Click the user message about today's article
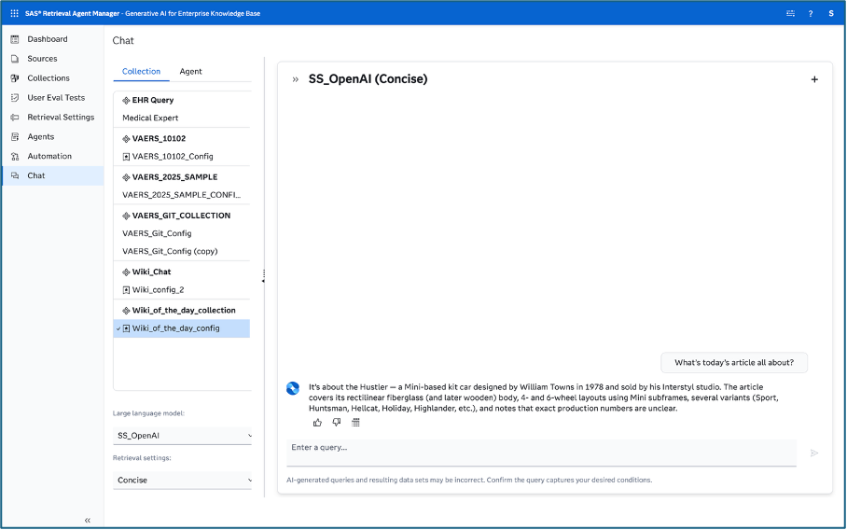This screenshot has height=530, width=847. 734,363
